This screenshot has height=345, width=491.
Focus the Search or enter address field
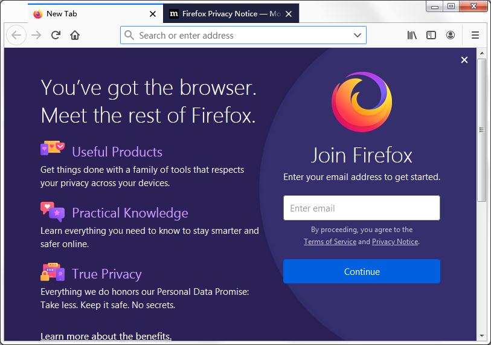tap(243, 35)
